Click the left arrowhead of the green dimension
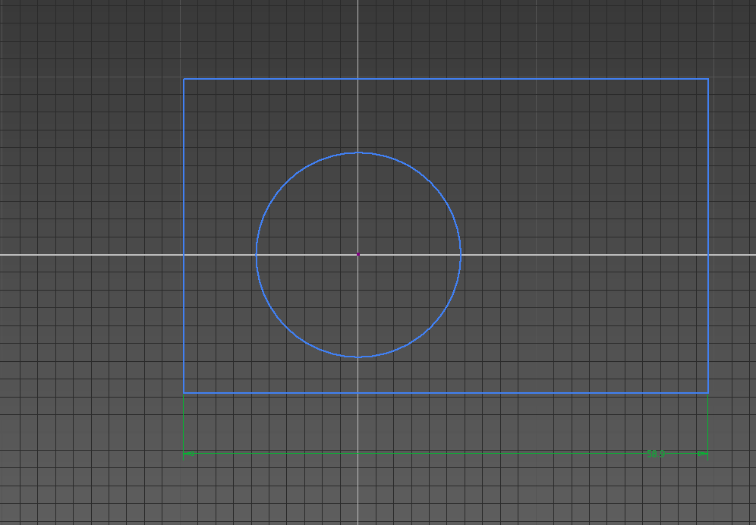 (x=188, y=454)
